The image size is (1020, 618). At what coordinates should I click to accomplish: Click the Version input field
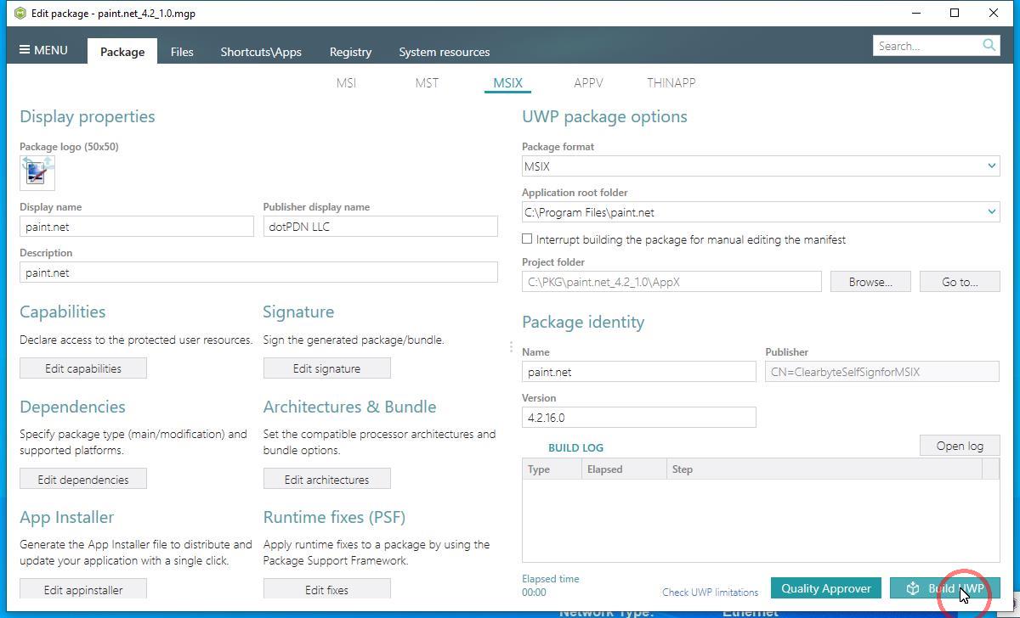[x=638, y=418]
